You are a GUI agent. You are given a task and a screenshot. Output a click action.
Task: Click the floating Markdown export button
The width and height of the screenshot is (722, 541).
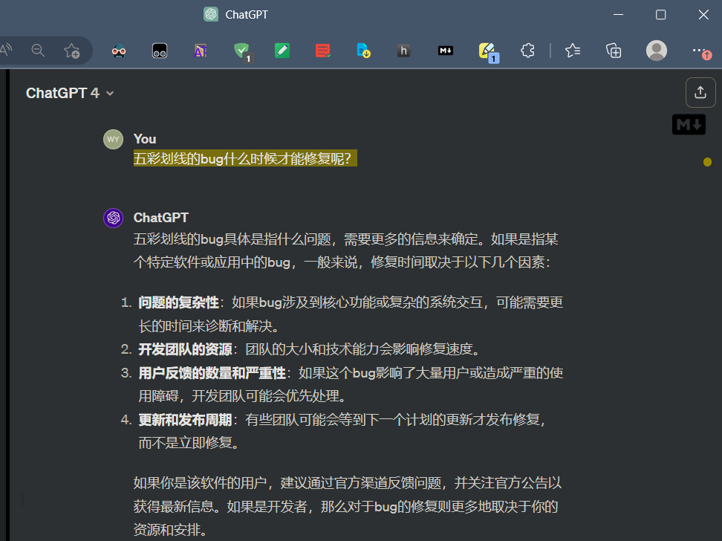tap(689, 124)
